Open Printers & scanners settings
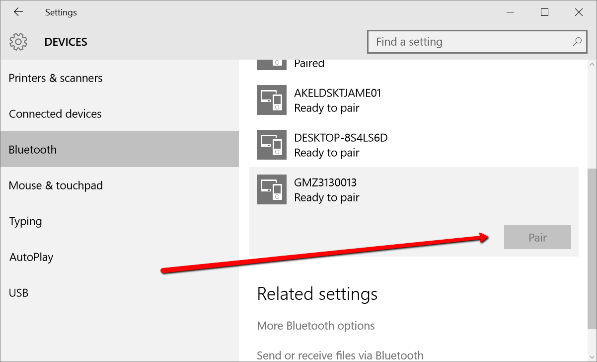Screen dimensions: 597x362 [56, 78]
